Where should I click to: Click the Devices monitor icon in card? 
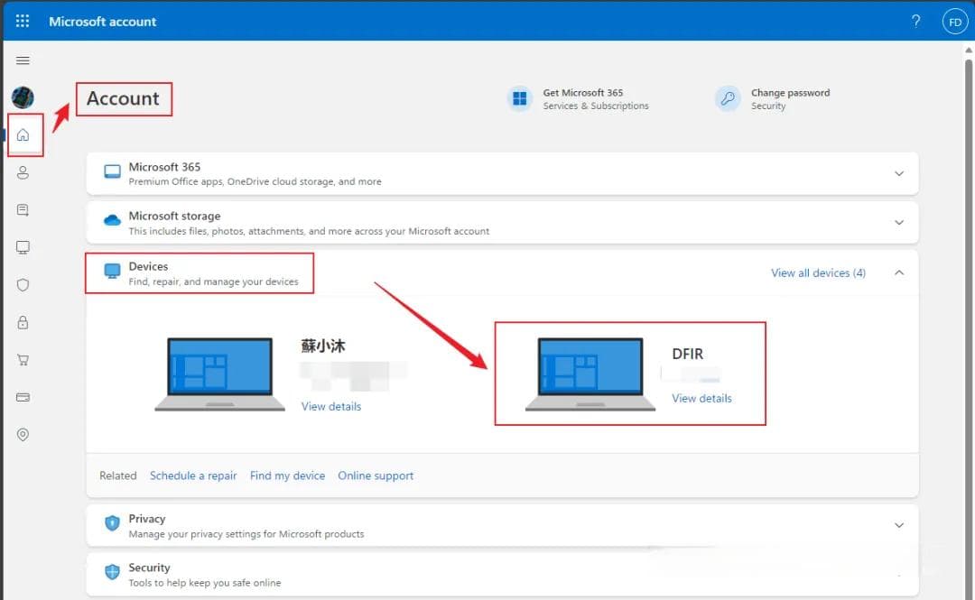tap(113, 271)
